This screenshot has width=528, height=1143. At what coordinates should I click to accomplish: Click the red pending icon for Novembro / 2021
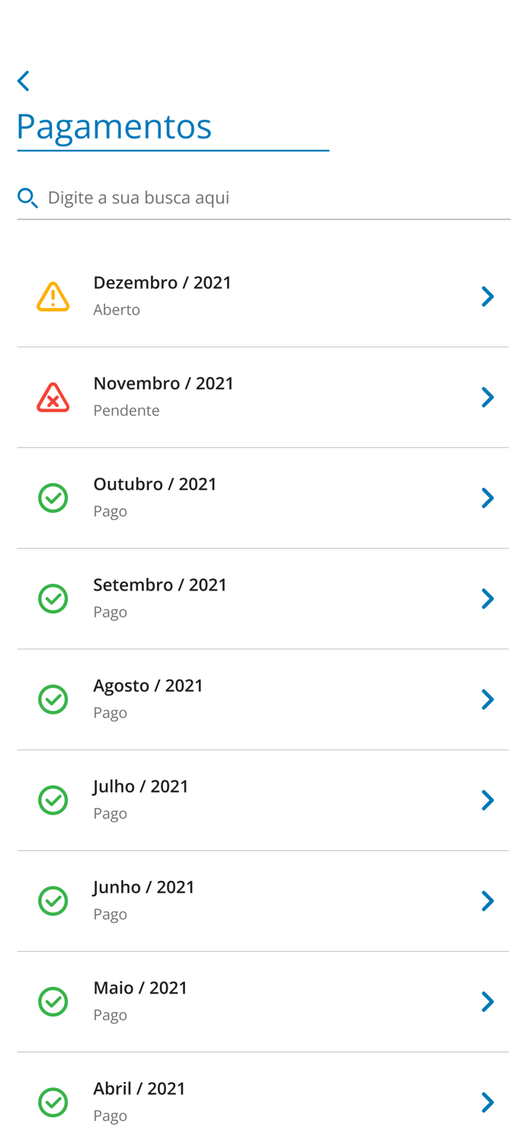pos(53,396)
